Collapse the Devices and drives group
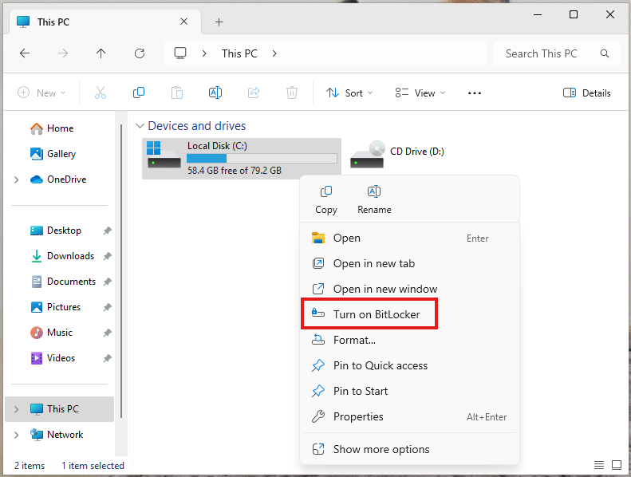Image resolution: width=631 pixels, height=477 pixels. point(140,126)
